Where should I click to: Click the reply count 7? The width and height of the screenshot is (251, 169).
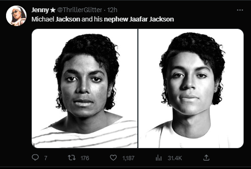[x=46, y=158]
